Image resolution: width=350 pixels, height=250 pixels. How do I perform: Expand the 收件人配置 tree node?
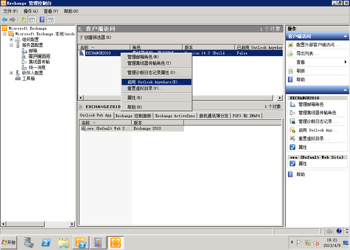point(11,73)
